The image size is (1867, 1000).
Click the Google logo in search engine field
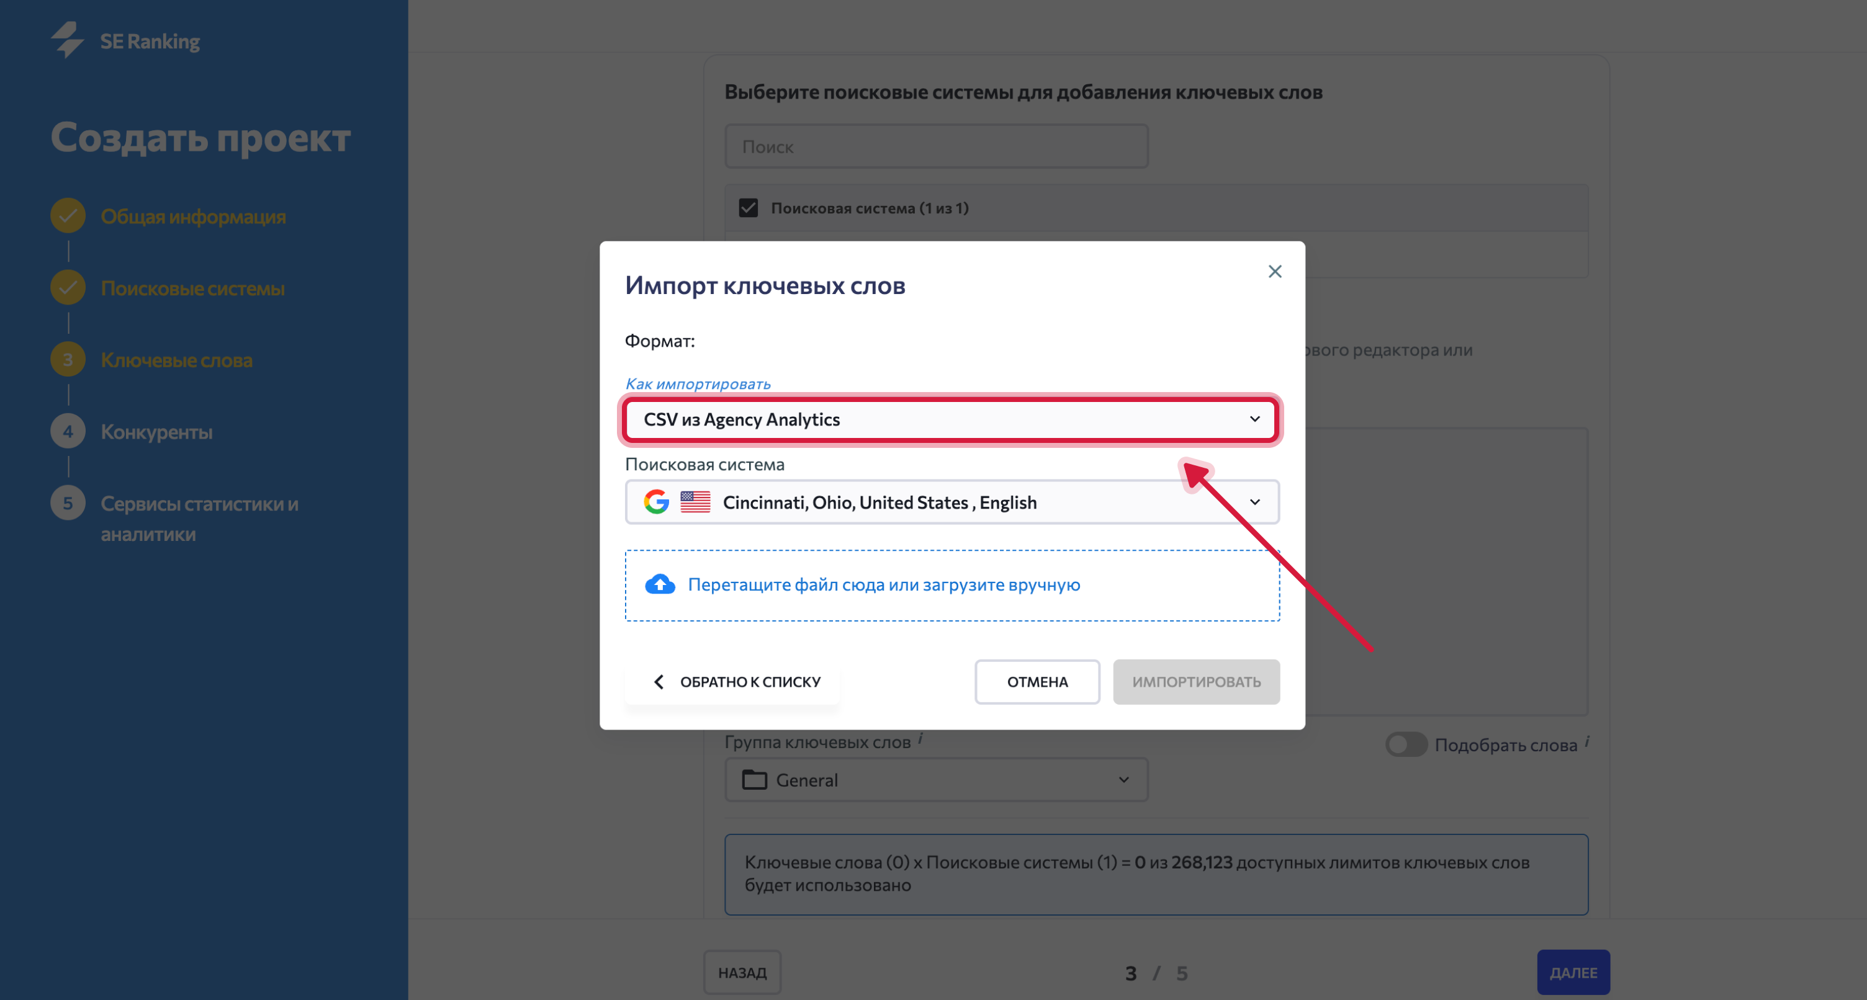[657, 501]
